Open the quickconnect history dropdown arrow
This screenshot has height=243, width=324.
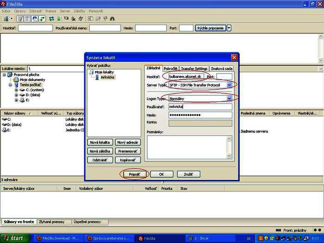pyautogui.click(x=229, y=28)
